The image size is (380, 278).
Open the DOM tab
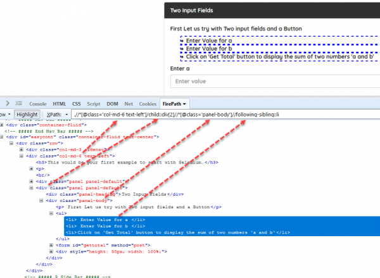pos(112,104)
